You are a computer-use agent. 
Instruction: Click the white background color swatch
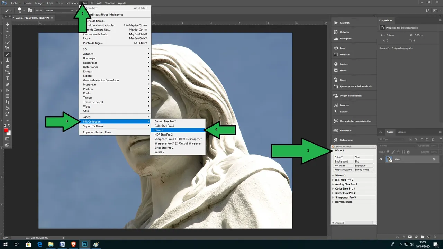[x=9, y=133]
